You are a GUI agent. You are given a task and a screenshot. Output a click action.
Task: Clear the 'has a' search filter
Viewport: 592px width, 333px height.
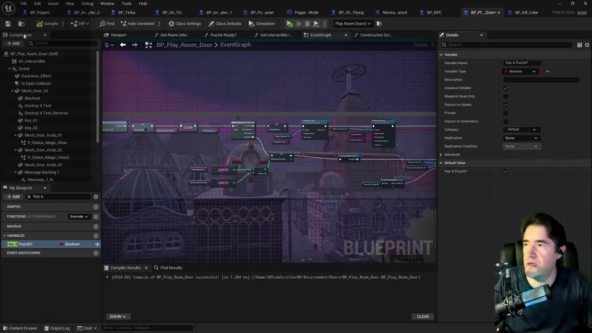[29, 197]
